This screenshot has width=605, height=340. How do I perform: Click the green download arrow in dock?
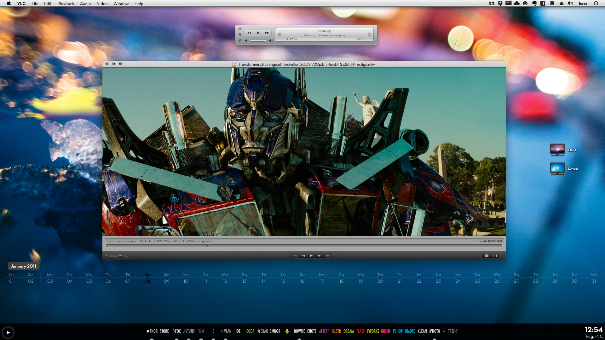(x=287, y=331)
